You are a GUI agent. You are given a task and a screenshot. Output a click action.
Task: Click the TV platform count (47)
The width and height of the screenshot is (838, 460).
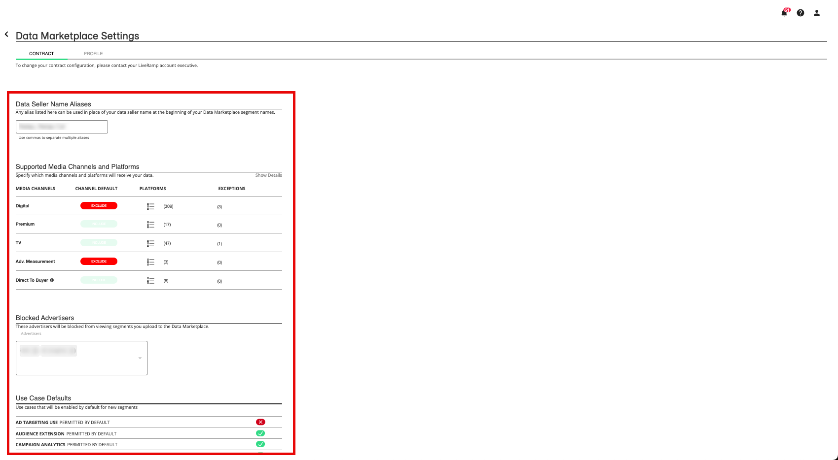click(x=167, y=243)
